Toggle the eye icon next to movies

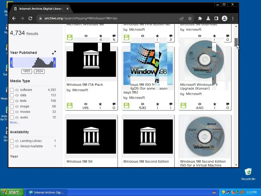[17, 112]
